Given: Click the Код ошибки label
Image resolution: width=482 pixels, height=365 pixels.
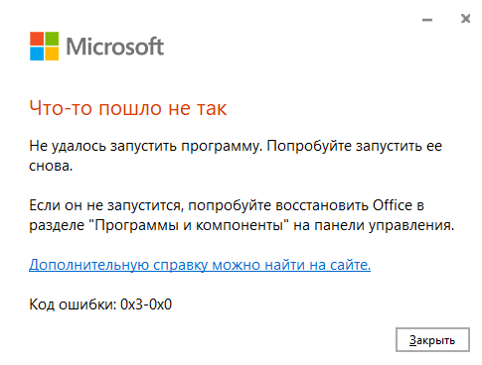Looking at the screenshot, I should pyautogui.click(x=73, y=304).
